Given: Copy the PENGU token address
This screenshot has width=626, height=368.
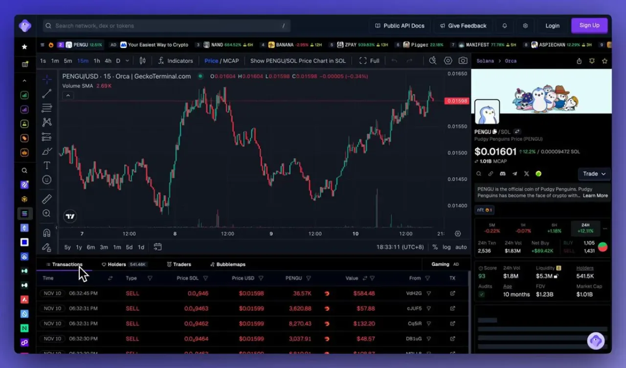Looking at the screenshot, I should click(494, 132).
